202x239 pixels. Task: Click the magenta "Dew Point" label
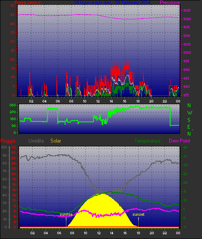pos(180,141)
